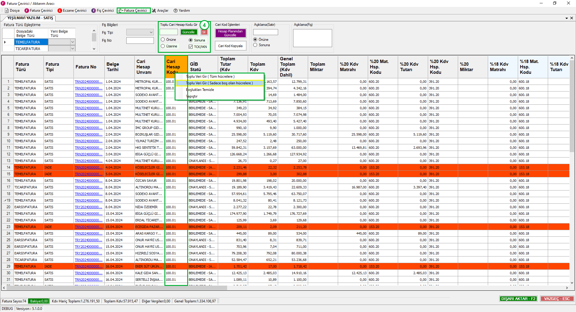
Task: Click the DIŞARI AKTAR - F2 button
Action: (x=518, y=298)
